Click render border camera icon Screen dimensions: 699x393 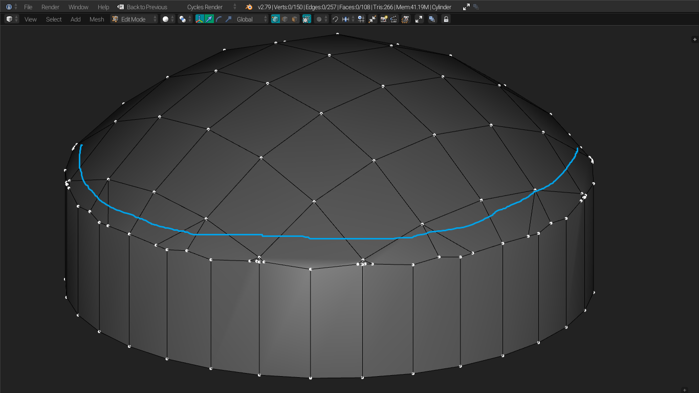(406, 19)
